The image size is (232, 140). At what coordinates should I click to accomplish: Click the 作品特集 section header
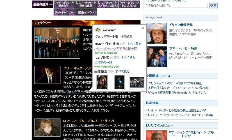point(181,103)
